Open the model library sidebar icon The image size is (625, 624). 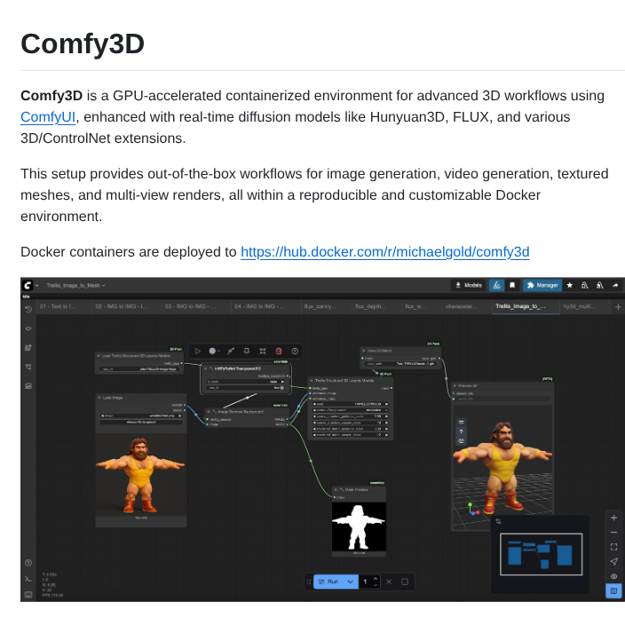(28, 347)
